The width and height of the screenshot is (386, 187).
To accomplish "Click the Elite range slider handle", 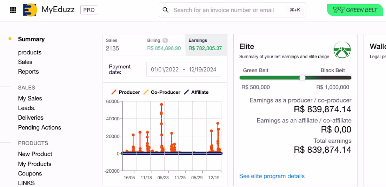I will click(302, 78).
